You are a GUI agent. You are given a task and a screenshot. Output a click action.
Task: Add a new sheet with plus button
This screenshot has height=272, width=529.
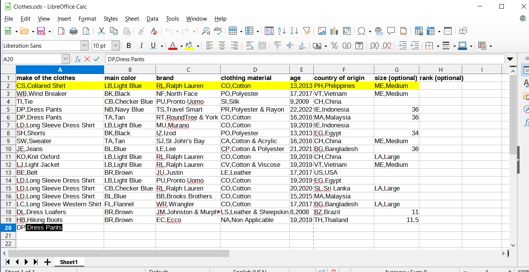tap(47, 262)
